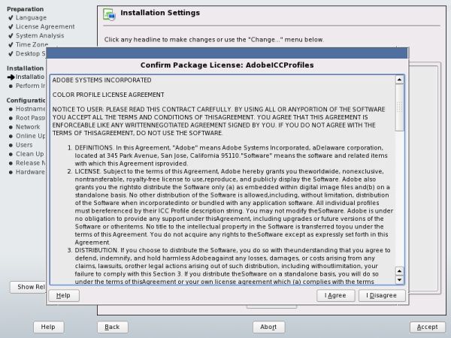Image resolution: width=451 pixels, height=338 pixels.
Task: Select Language step in Preparation list
Action: [31, 17]
